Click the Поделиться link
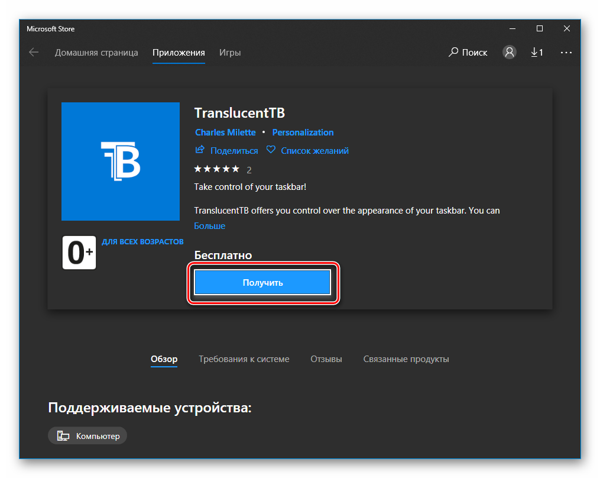This screenshot has height=478, width=600. point(234,151)
